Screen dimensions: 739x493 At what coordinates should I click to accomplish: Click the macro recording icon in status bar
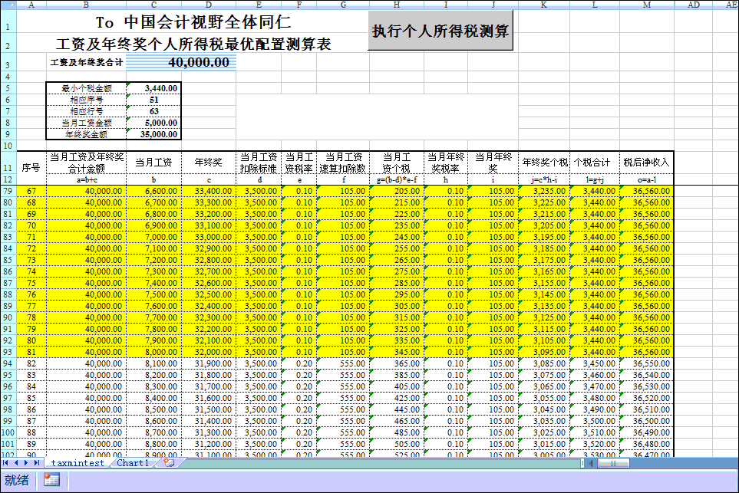coord(52,480)
